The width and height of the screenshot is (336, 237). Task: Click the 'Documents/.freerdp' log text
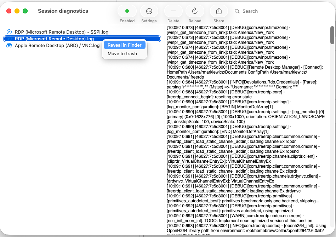click(x=186, y=77)
